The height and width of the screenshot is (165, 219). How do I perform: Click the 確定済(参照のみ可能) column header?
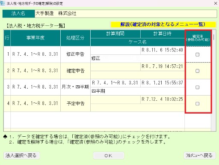pos(198,38)
